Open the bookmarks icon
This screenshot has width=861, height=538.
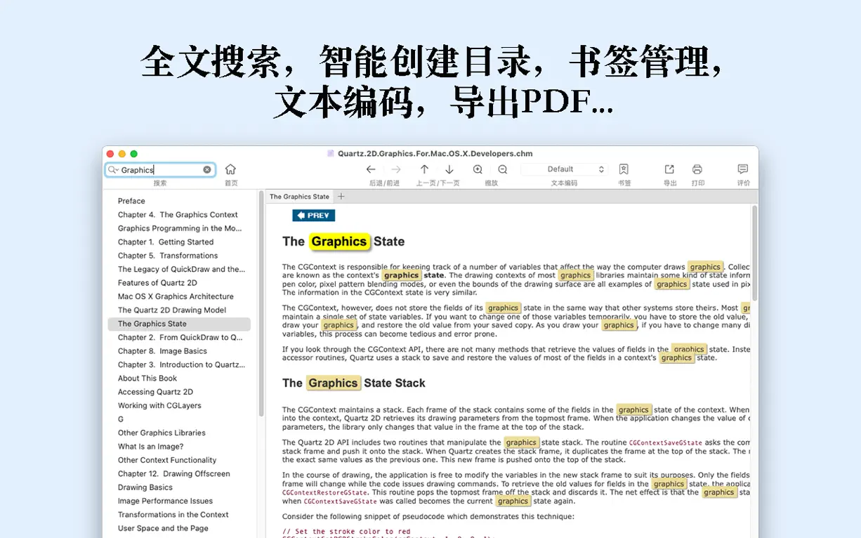point(624,169)
